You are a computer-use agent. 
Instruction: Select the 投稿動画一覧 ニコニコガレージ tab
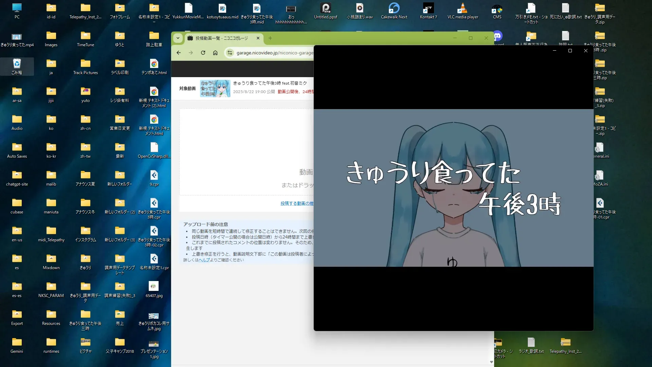click(x=221, y=38)
